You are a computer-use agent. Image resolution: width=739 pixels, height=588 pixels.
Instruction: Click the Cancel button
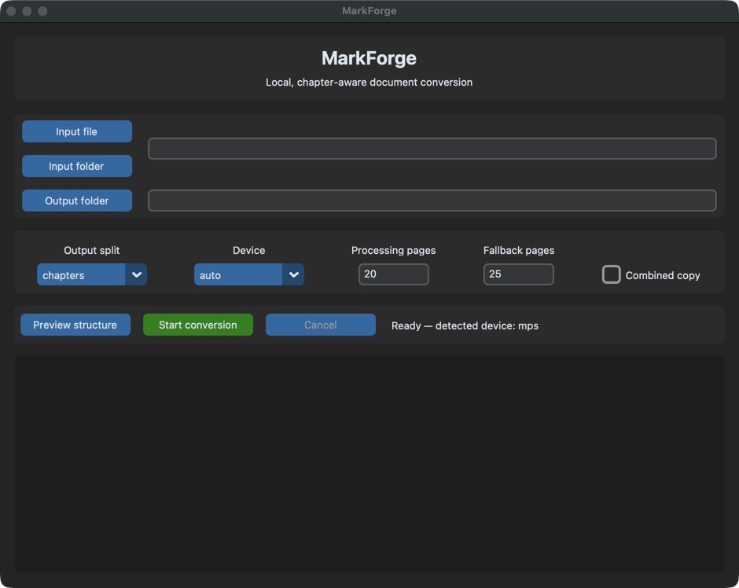tap(321, 325)
